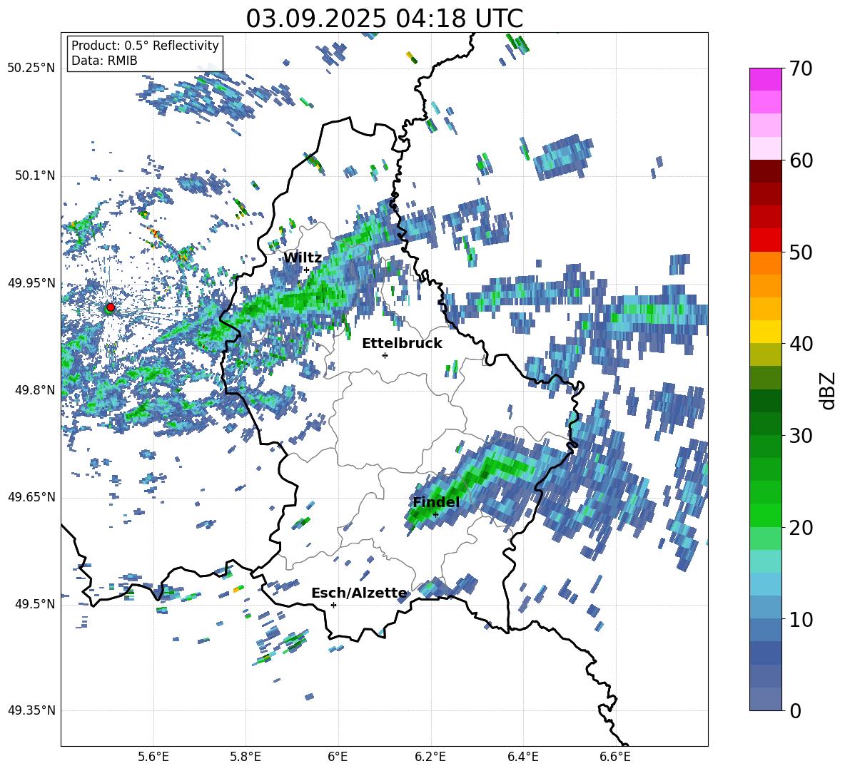Click the dark green colorbar swatch above 30
Screen dimensions: 845x771
(x=765, y=423)
